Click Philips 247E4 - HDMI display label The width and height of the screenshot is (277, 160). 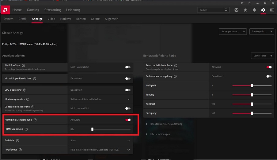point(30,44)
